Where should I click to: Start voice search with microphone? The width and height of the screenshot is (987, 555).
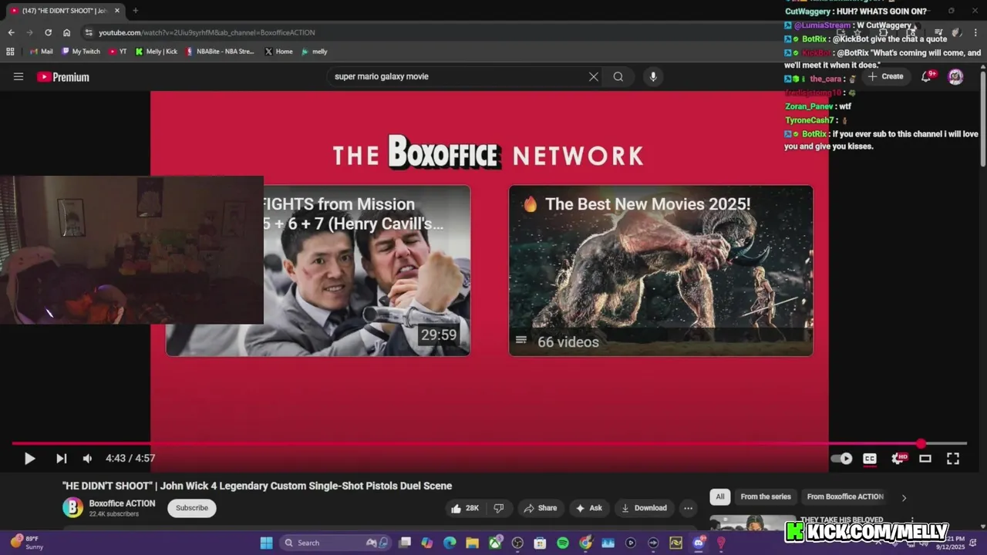tap(653, 76)
